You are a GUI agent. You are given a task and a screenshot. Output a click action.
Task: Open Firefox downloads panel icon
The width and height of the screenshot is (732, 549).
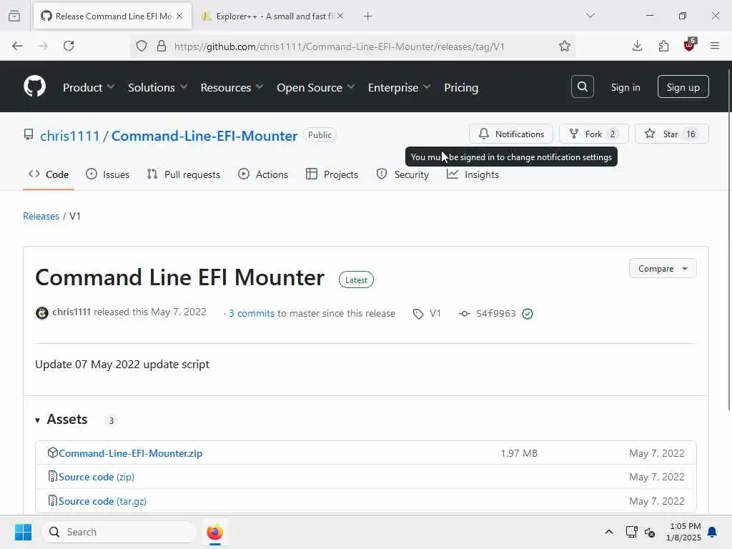(637, 46)
